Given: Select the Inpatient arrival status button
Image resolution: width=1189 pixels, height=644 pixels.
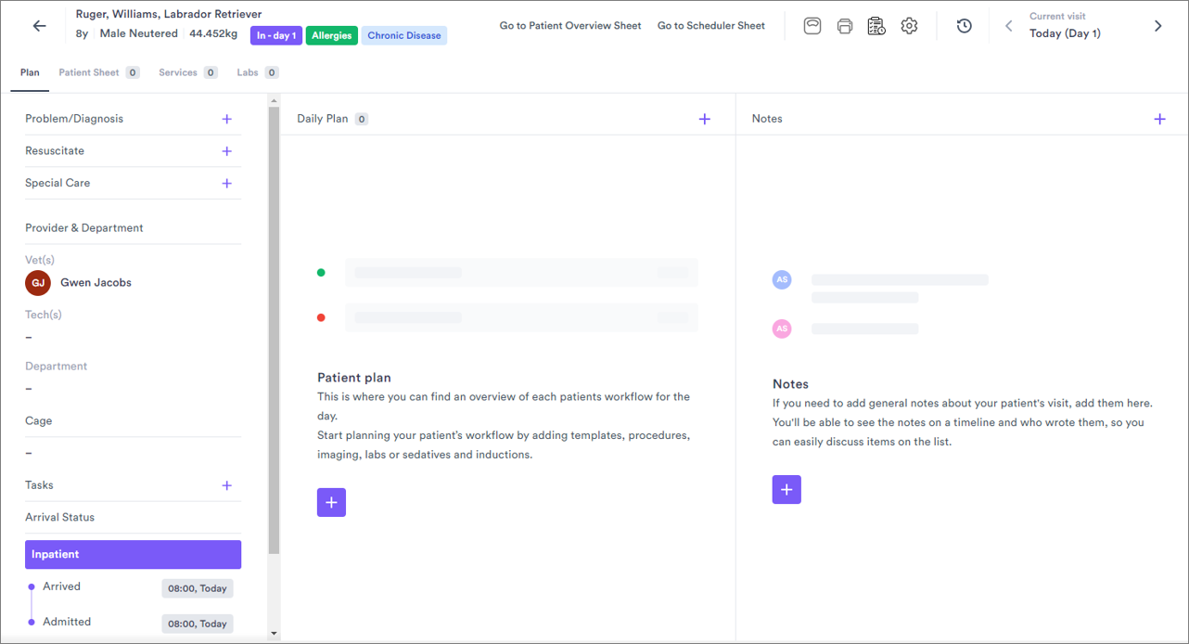Looking at the screenshot, I should (133, 555).
